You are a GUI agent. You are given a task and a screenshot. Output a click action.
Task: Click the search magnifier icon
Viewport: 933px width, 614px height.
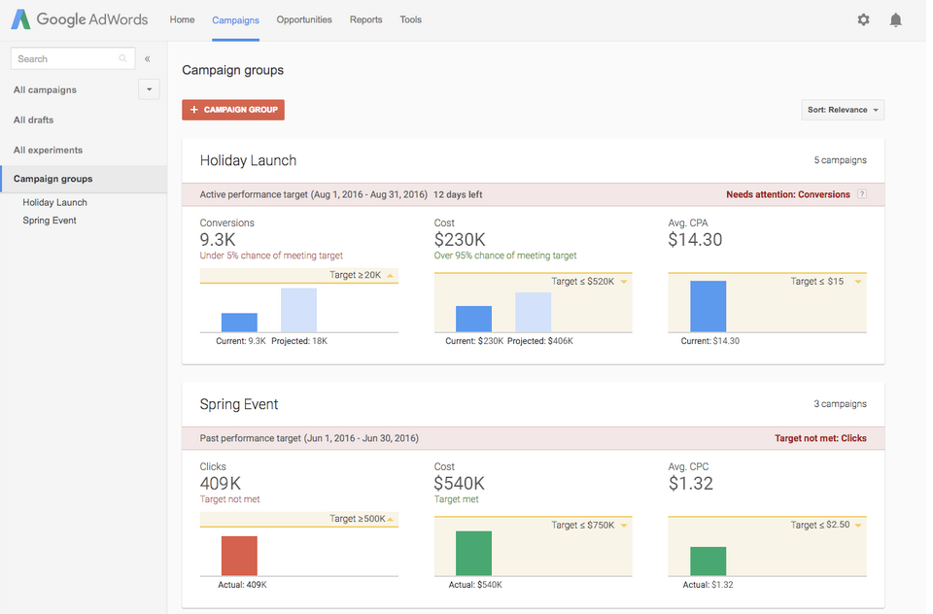pos(122,58)
